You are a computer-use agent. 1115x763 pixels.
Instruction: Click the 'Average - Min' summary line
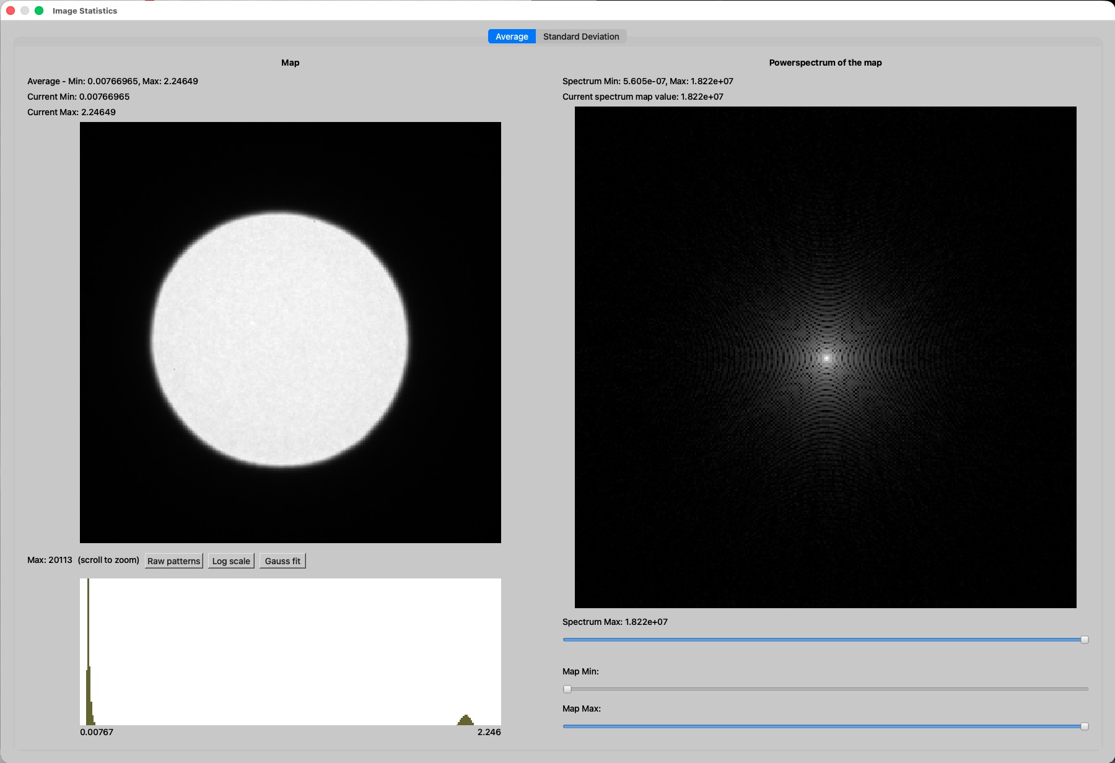click(x=113, y=81)
